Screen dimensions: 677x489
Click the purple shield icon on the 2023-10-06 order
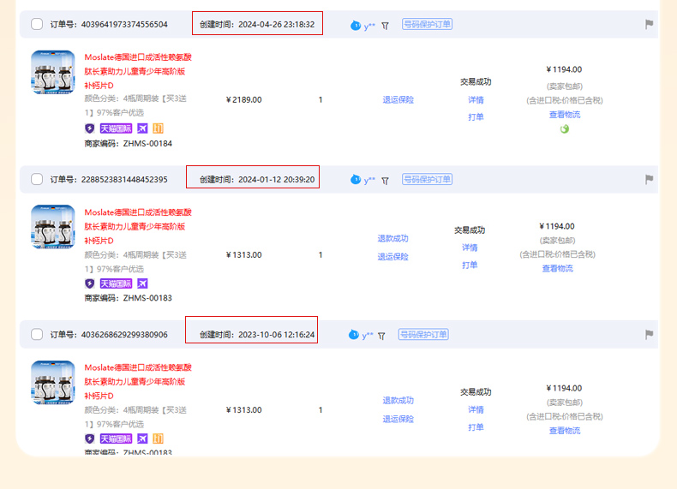pyautogui.click(x=89, y=438)
